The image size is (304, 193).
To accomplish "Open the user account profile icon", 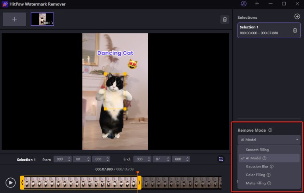I will point(244,4).
